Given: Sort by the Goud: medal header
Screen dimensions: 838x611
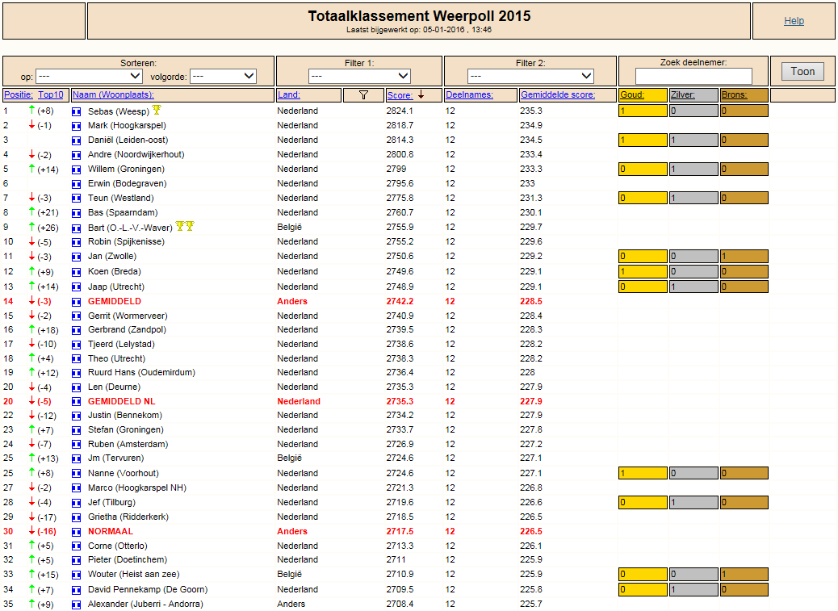Looking at the screenshot, I should (631, 95).
